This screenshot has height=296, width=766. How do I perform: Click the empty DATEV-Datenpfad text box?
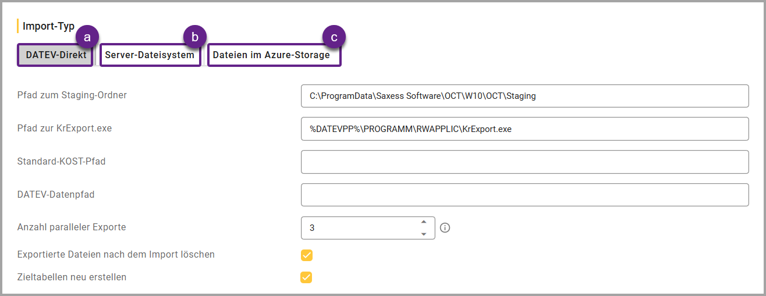tap(524, 195)
